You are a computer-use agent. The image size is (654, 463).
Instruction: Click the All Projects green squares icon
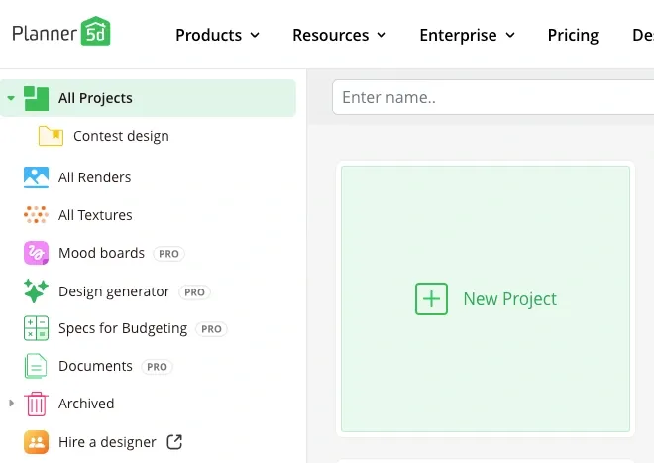37,98
